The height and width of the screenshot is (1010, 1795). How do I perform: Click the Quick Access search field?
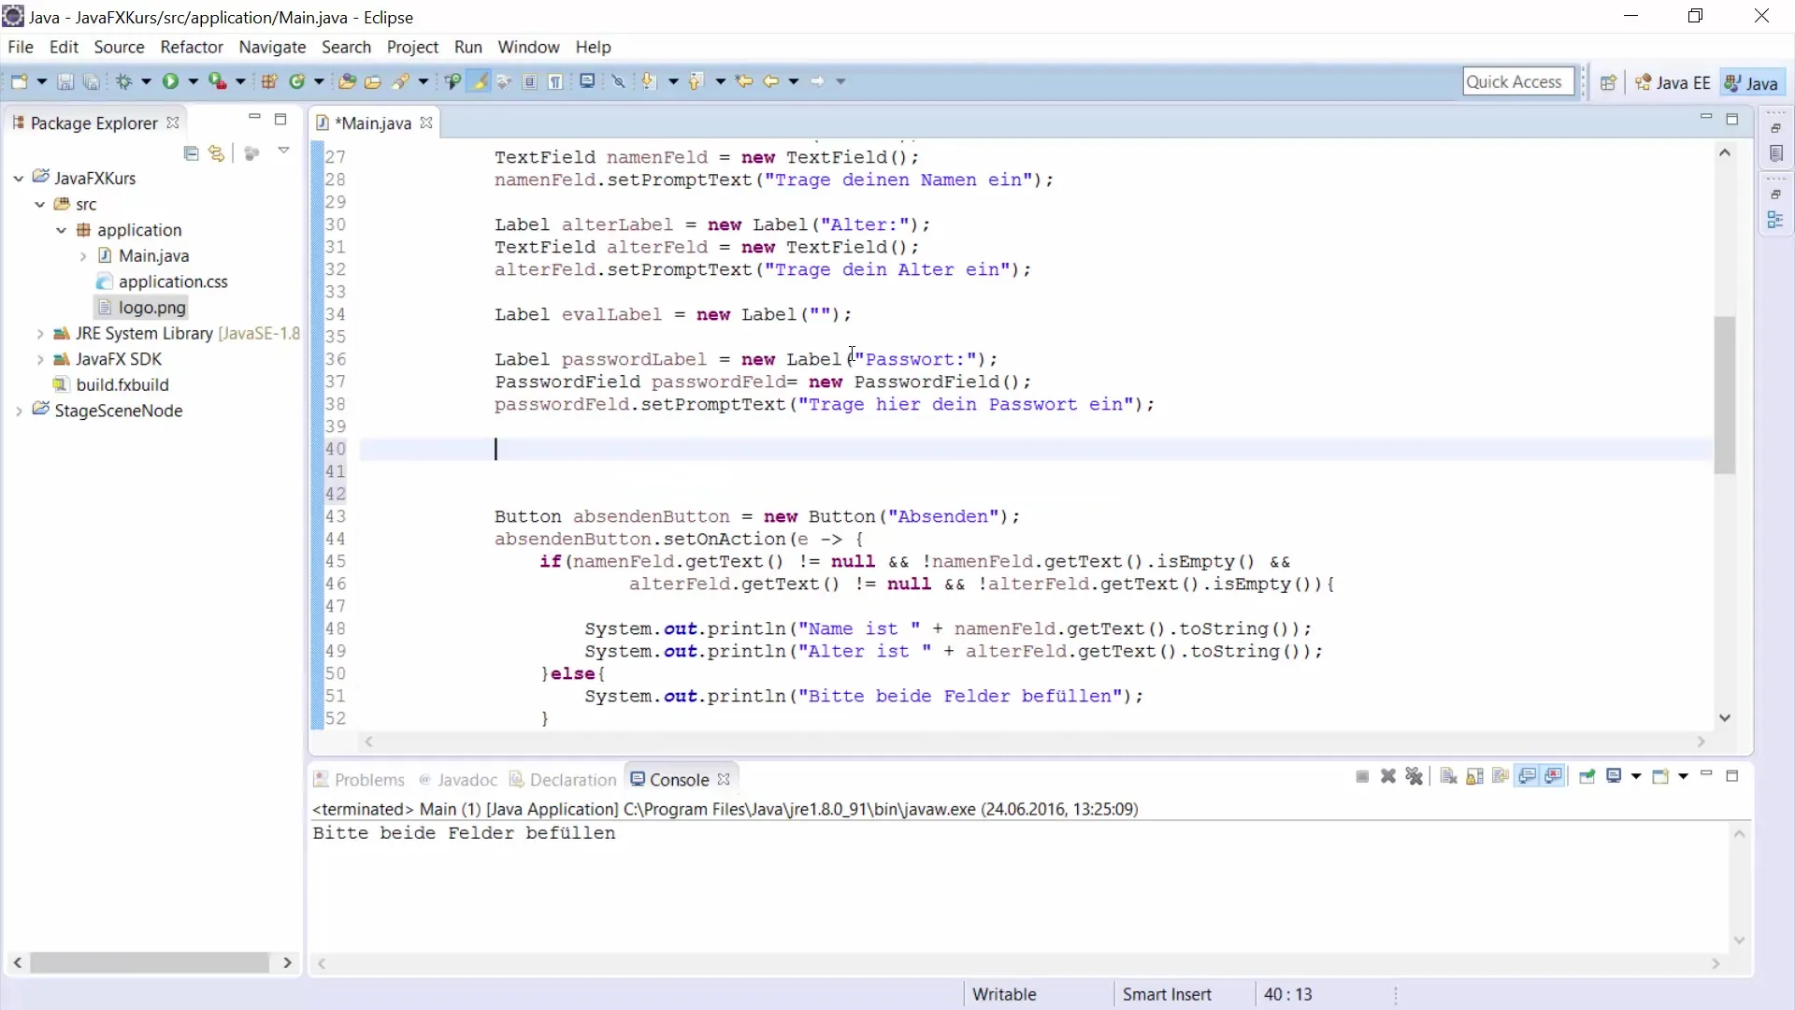pyautogui.click(x=1518, y=81)
